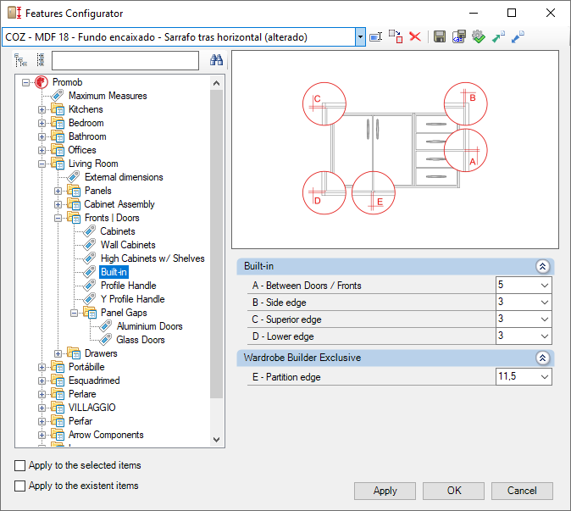Select the Perlare tree item
Image resolution: width=571 pixels, height=511 pixels.
pyautogui.click(x=82, y=394)
